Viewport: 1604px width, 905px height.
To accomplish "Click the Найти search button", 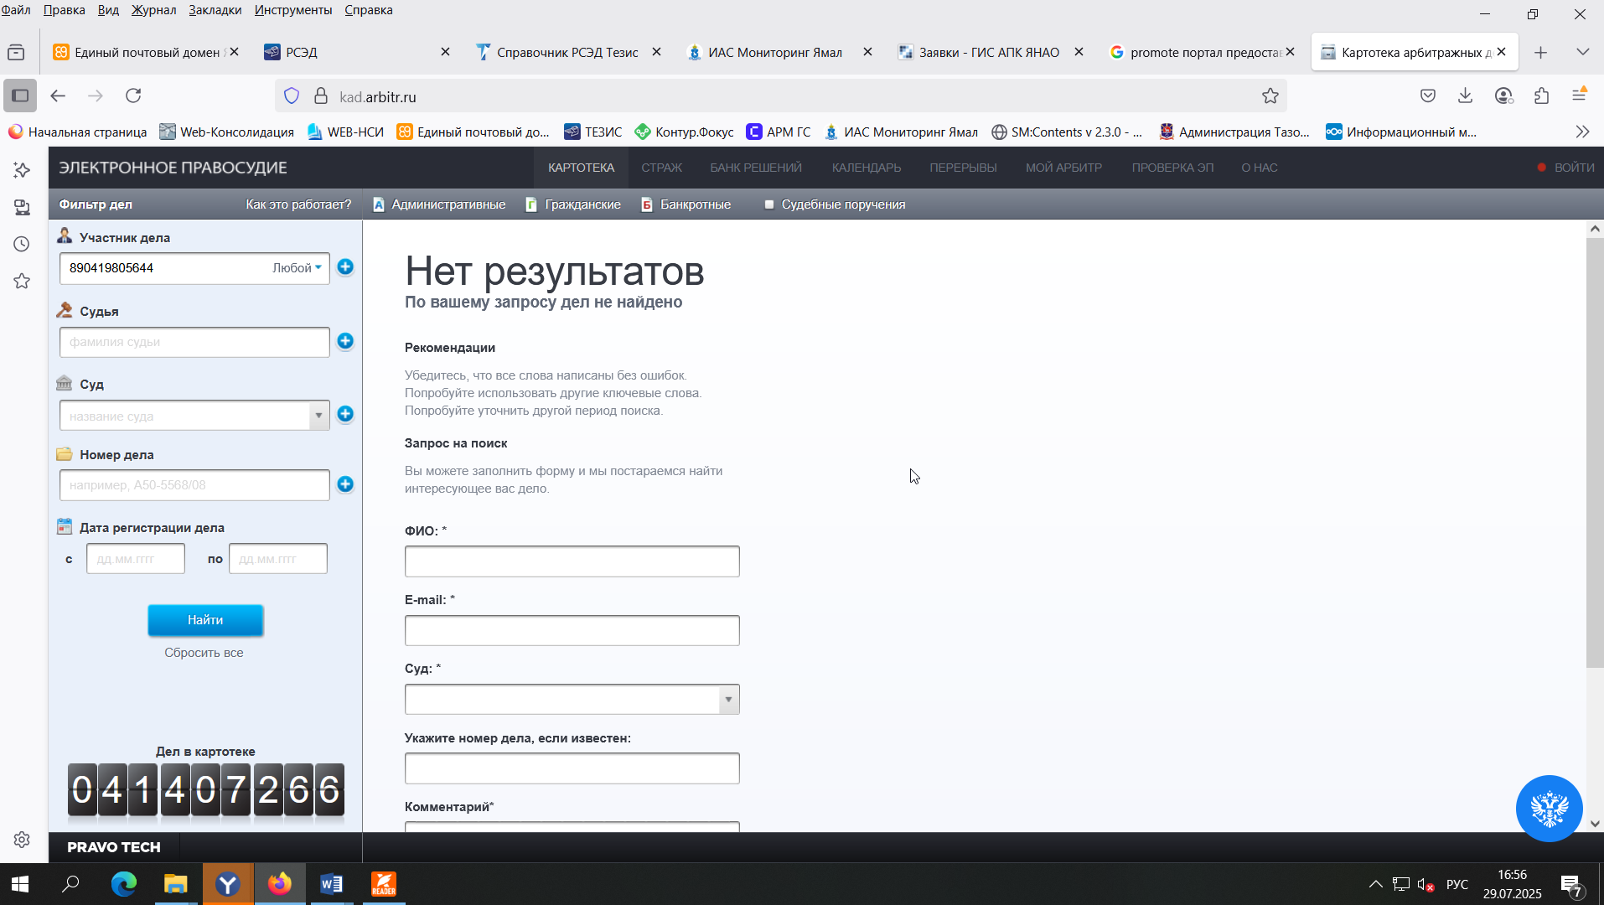I will [205, 620].
